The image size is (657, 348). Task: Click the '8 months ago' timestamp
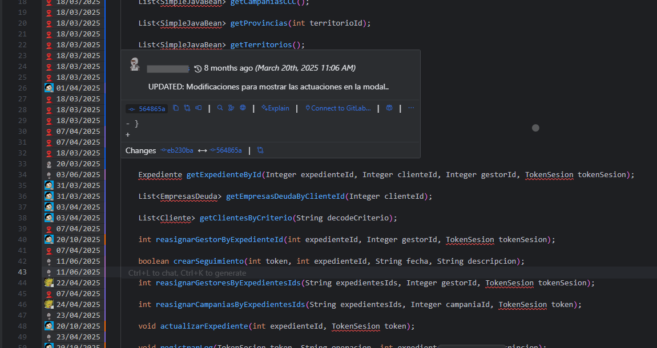[x=228, y=68]
